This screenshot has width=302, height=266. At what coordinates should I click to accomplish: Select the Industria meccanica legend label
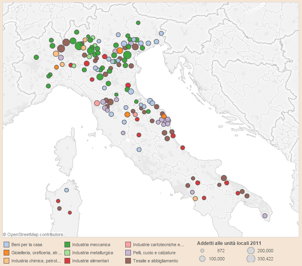[x=91, y=245]
